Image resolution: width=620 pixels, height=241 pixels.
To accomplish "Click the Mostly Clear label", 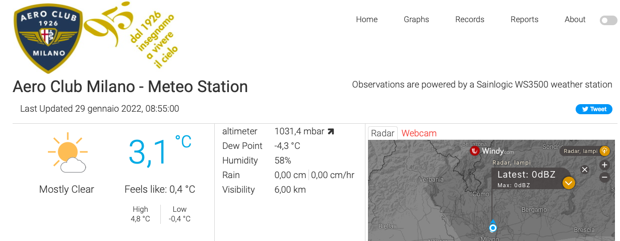I will point(67,190).
